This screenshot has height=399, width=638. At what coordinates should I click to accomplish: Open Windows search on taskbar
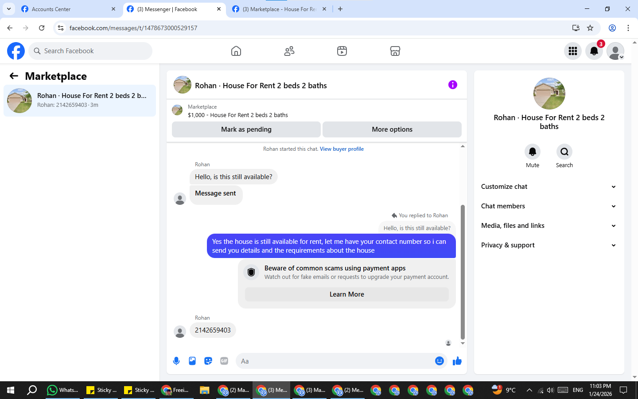click(32, 390)
